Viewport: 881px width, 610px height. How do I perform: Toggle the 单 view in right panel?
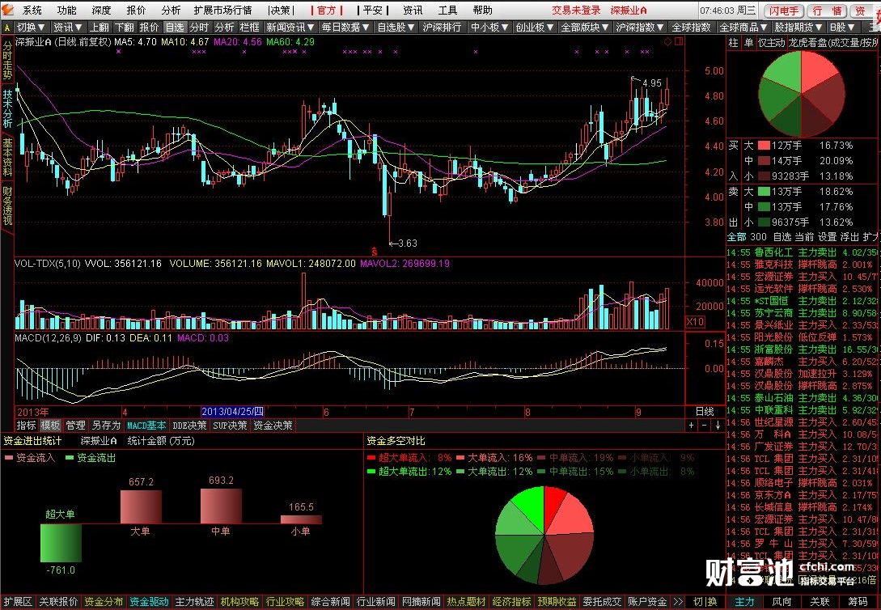click(x=748, y=43)
